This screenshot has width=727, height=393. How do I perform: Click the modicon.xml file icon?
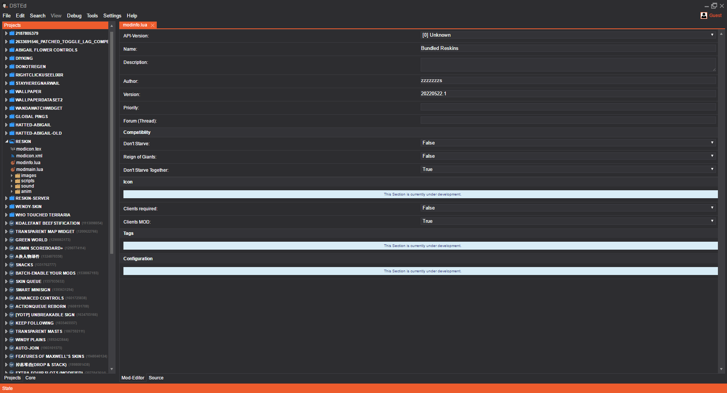(12, 156)
